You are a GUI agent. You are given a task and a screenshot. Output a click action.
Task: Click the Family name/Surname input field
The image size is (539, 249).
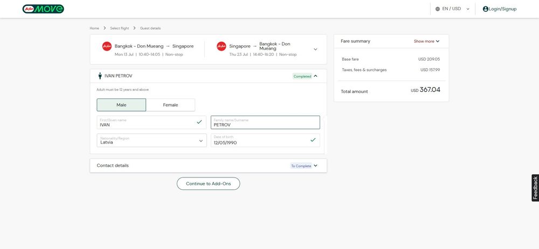265,123
